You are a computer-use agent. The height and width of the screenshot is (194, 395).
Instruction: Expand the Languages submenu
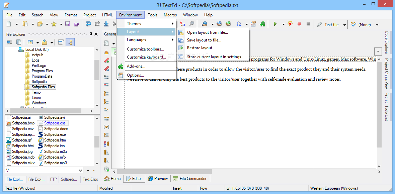point(146,40)
